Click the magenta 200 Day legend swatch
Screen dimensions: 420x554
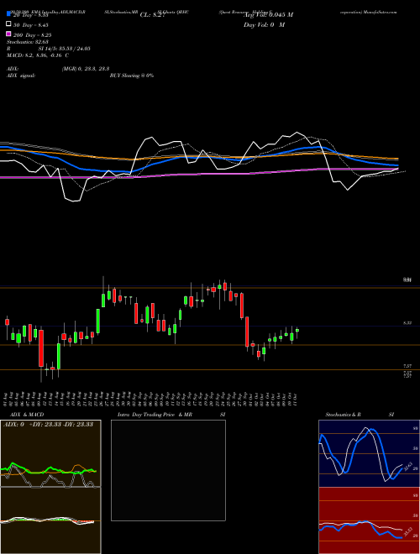[8, 34]
